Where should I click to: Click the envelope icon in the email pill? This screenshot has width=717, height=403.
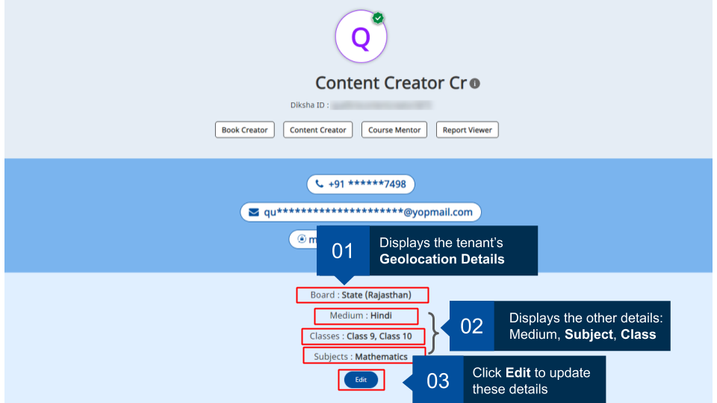click(253, 212)
